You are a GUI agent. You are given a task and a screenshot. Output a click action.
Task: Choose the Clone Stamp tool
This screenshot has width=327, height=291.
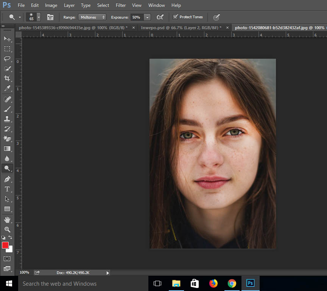(x=7, y=119)
